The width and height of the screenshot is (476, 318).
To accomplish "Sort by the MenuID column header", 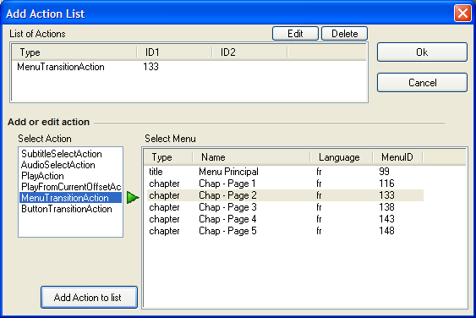I will [x=397, y=157].
